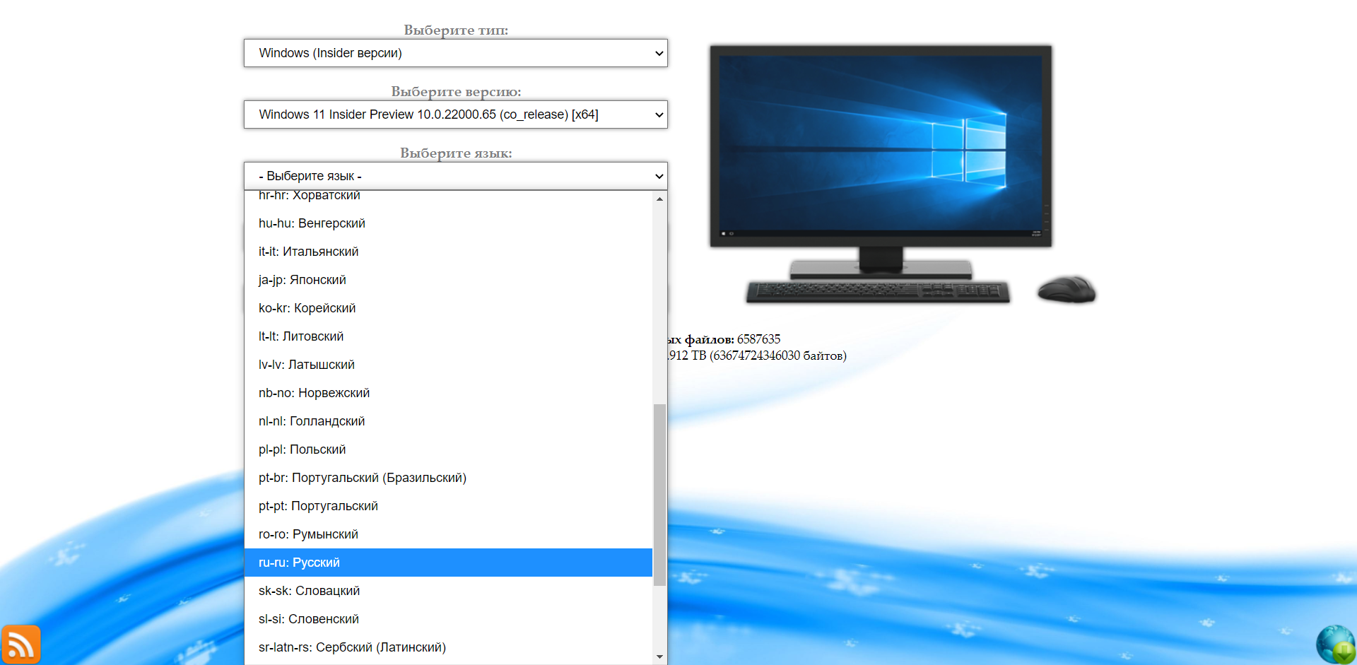The width and height of the screenshot is (1357, 665).
Task: Click the language list scrollbar thumb
Action: pos(659,495)
